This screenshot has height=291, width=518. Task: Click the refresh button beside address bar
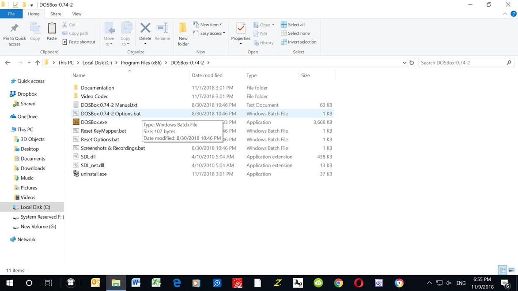412,63
